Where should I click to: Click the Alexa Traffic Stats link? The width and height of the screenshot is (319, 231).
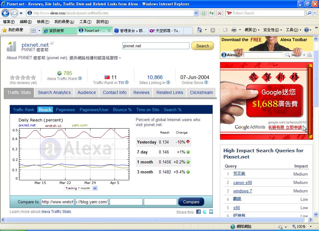coord(56,212)
